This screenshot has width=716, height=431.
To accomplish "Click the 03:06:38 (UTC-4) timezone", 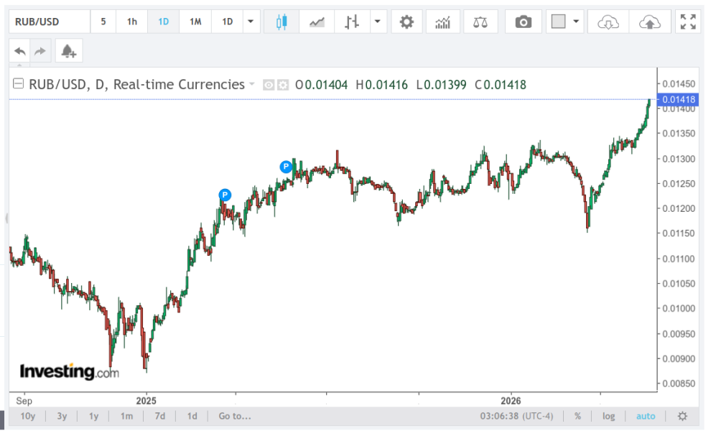I will point(516,416).
